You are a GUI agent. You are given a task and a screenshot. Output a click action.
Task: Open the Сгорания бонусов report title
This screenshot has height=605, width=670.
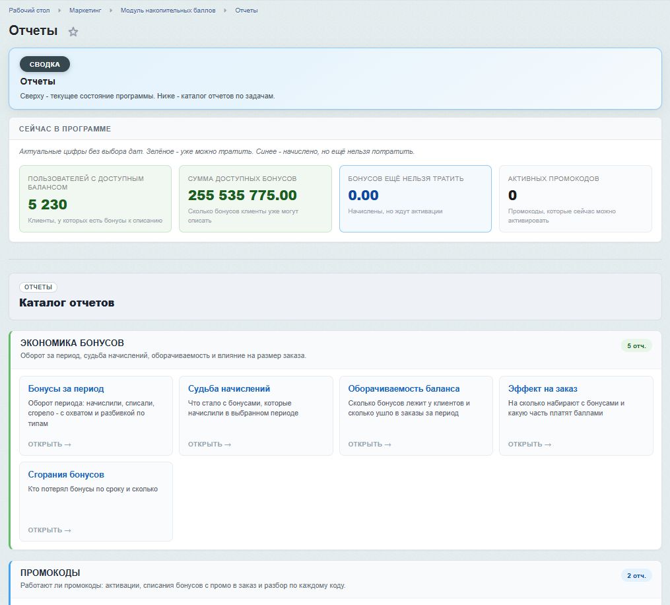coord(66,475)
